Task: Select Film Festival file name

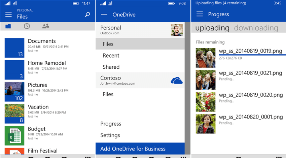Action: (42, 151)
